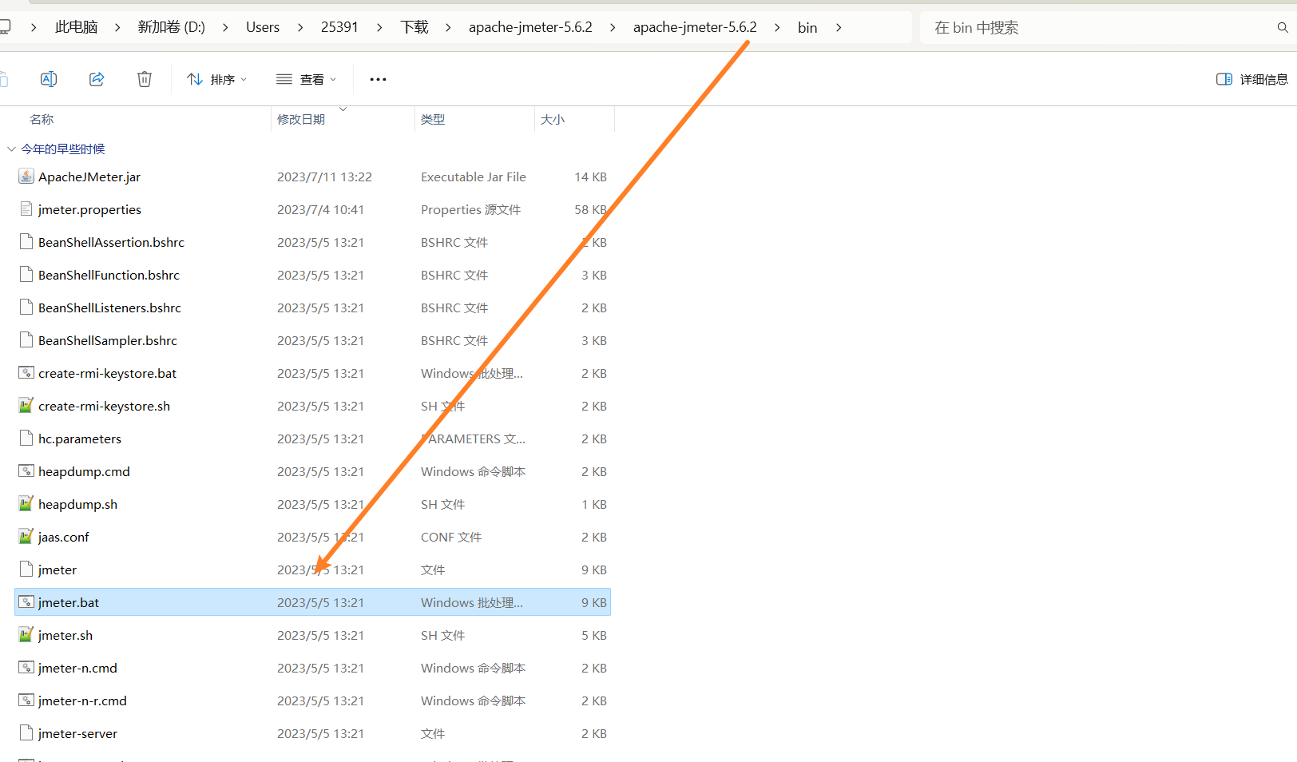The height and width of the screenshot is (762, 1297).
Task: Go to 25391 in breadcrumb
Action: pos(339,27)
